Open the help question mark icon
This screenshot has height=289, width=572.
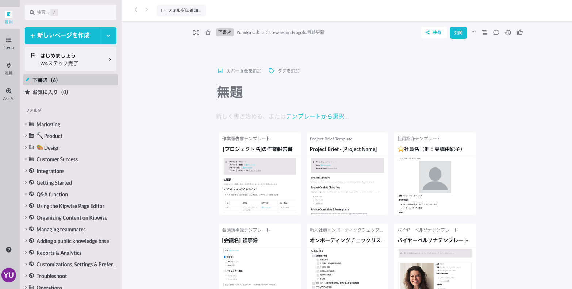[9, 250]
